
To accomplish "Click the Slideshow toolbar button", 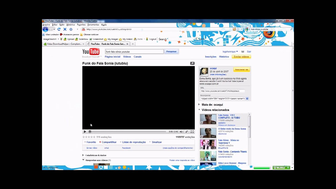I will [82, 39].
